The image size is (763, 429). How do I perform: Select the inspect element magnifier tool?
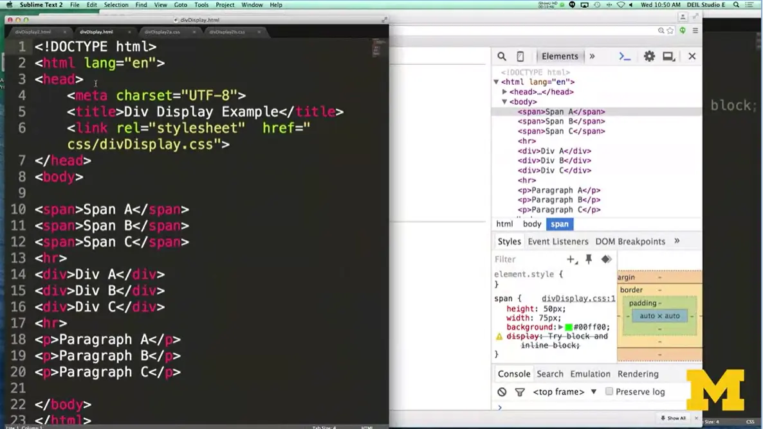[502, 56]
